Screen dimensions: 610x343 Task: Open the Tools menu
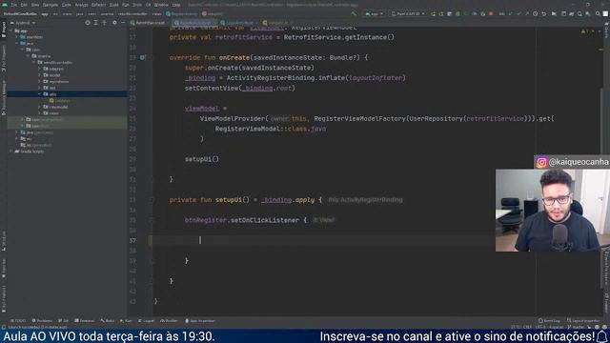[137, 5]
